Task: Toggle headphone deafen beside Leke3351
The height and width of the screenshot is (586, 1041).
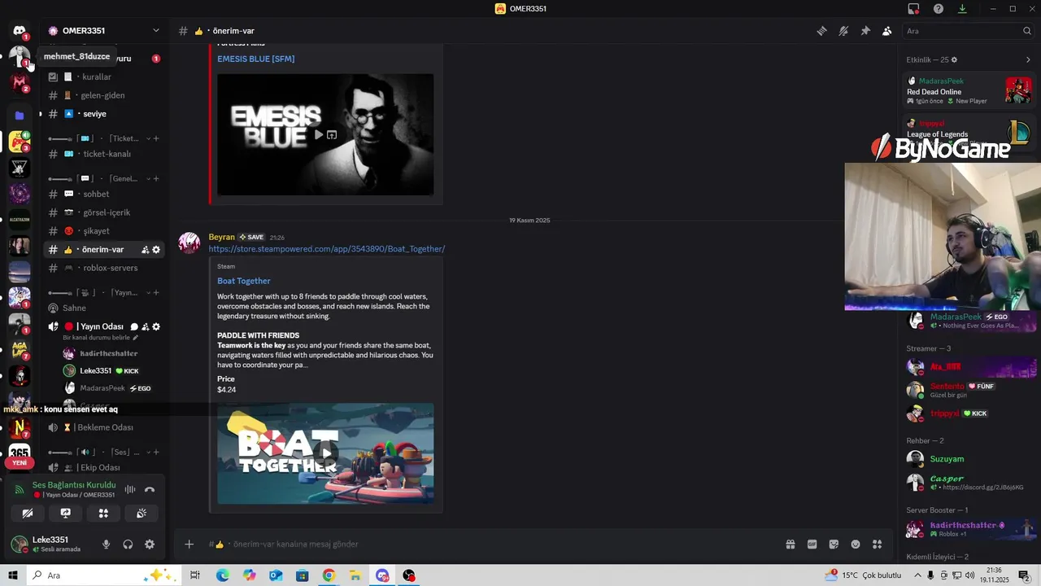Action: pos(128,544)
